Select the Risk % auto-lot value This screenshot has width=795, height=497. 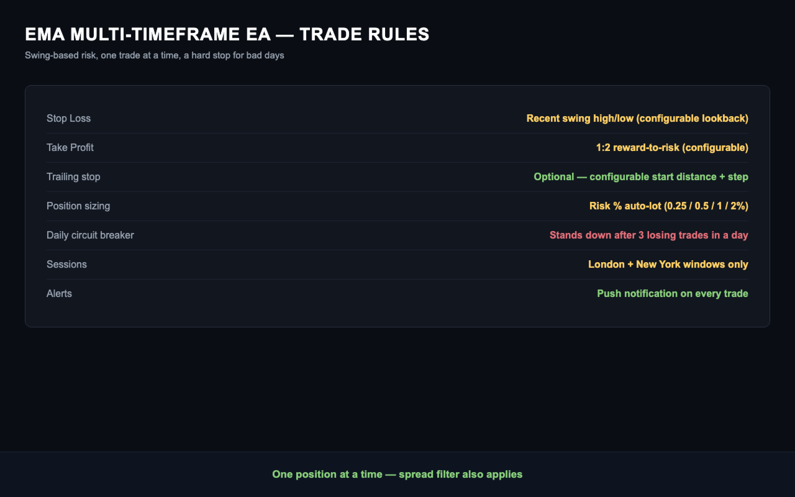tap(669, 206)
